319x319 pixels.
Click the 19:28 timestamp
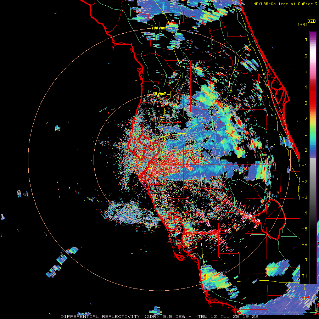(x=251, y=317)
